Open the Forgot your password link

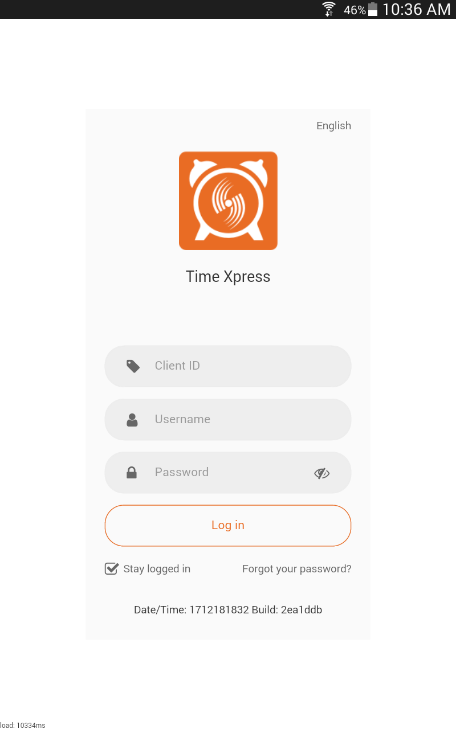coord(297,569)
